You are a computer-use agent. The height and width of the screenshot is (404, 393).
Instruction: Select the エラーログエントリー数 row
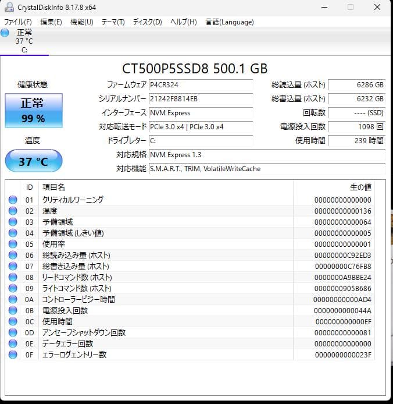pyautogui.click(x=190, y=355)
